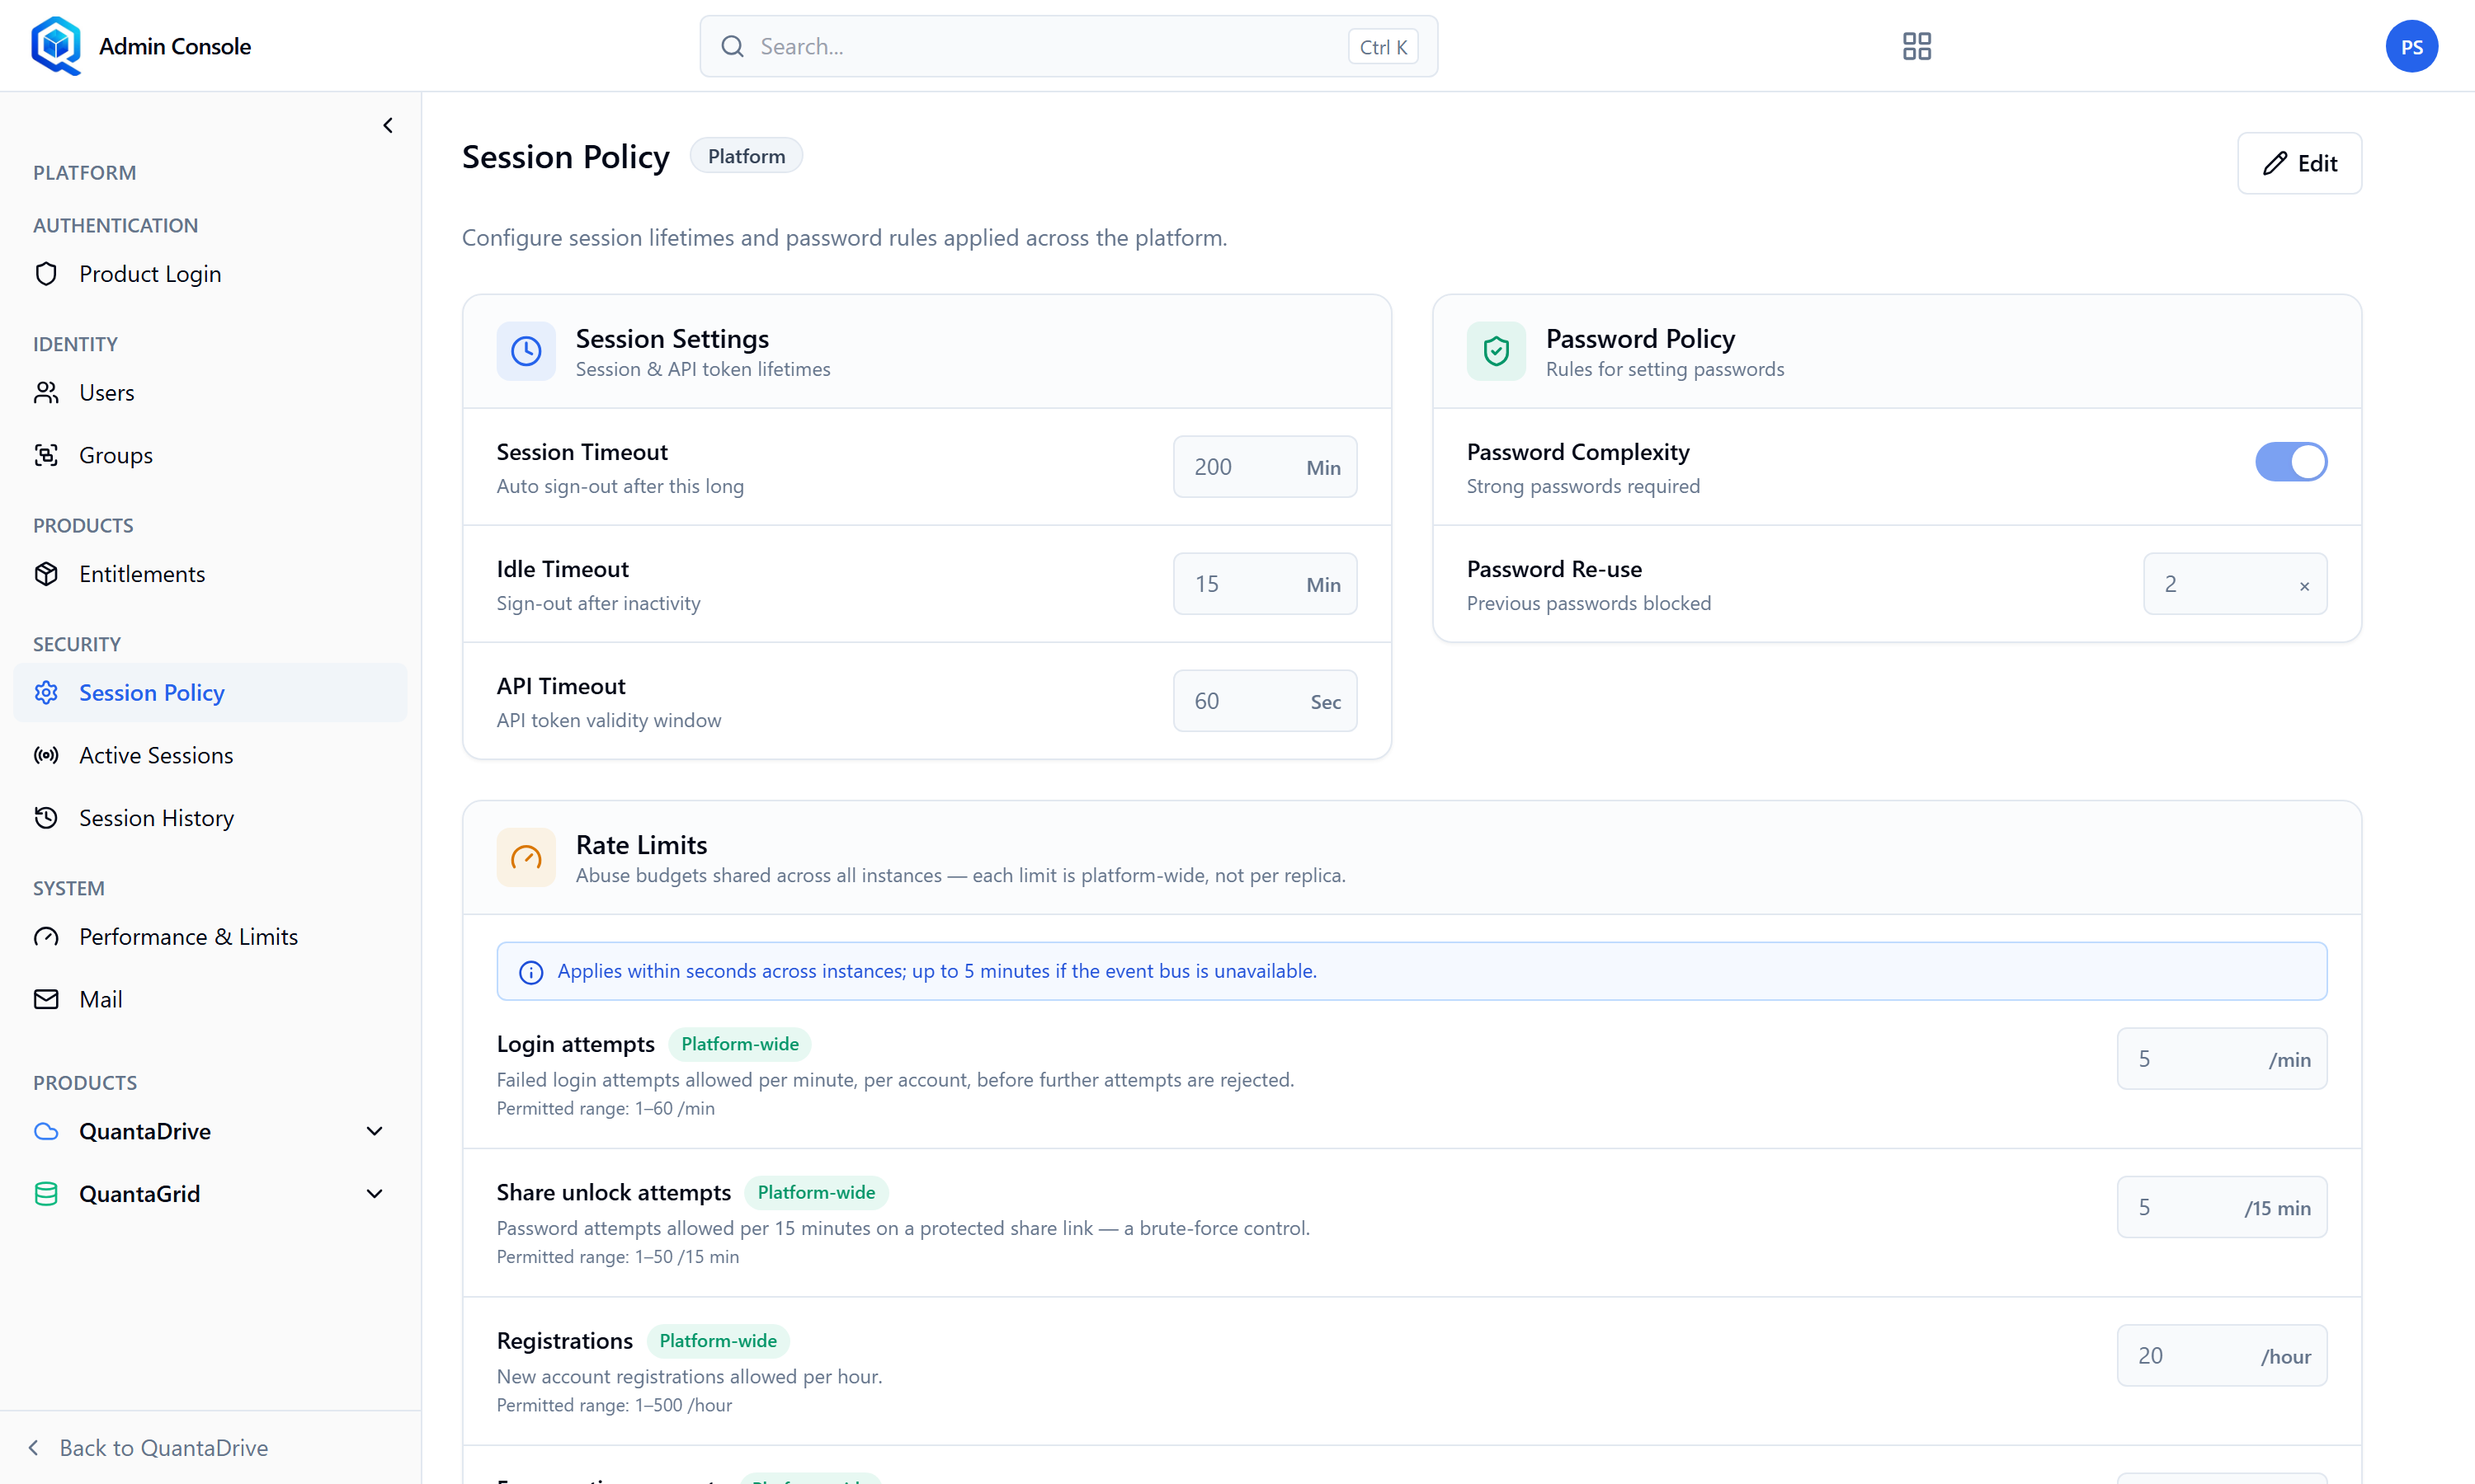Click the Admin Console logo
Viewport: 2475px width, 1484px height.
pyautogui.click(x=56, y=46)
